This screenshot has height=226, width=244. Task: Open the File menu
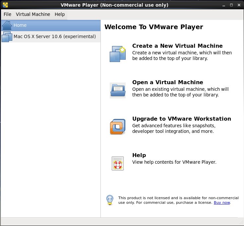coord(8,14)
